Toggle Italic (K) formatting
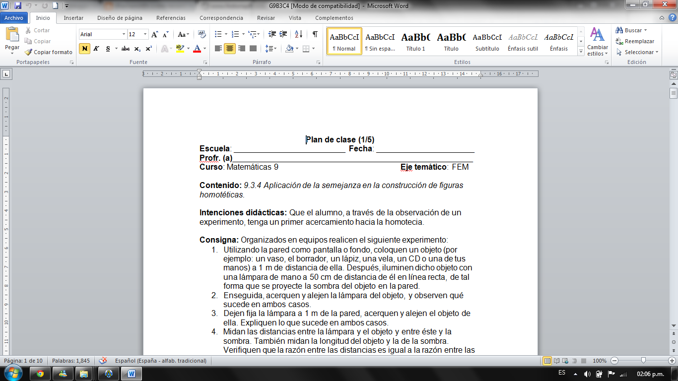Viewport: 678px width, 381px height. tap(96, 49)
